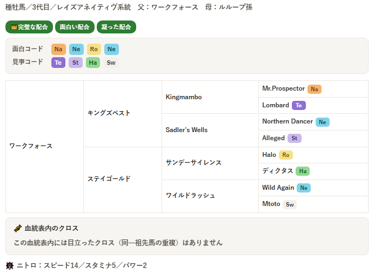Click the St chip in 見事コード row
The width and height of the screenshot is (374, 275).
75,63
